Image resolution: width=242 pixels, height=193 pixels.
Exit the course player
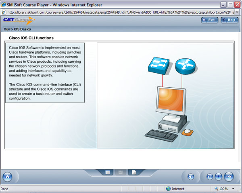210,20
